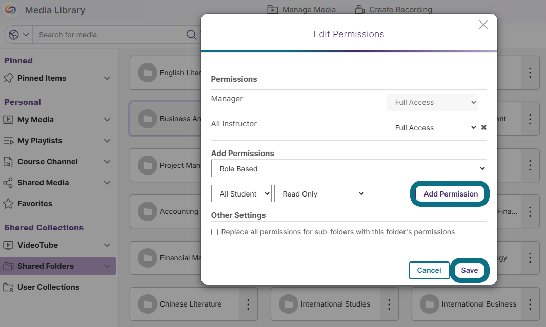Viewport: 546px width, 327px height.
Task: Click the Add Permission button
Action: (450, 194)
